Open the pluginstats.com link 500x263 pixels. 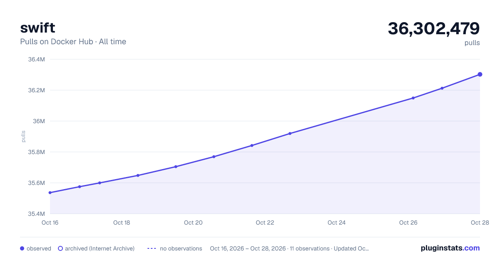click(450, 248)
